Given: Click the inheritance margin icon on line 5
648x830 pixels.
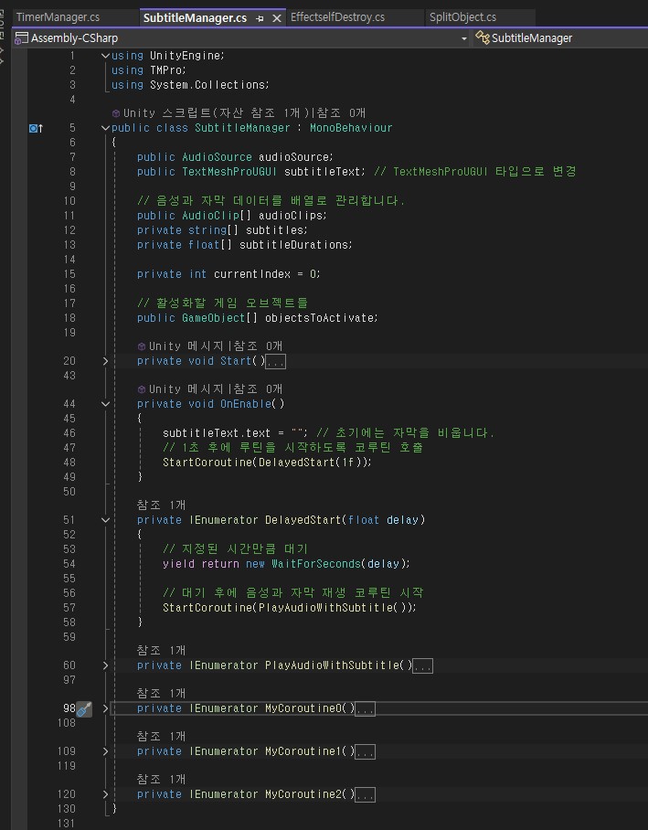Looking at the screenshot, I should pyautogui.click(x=36, y=128).
